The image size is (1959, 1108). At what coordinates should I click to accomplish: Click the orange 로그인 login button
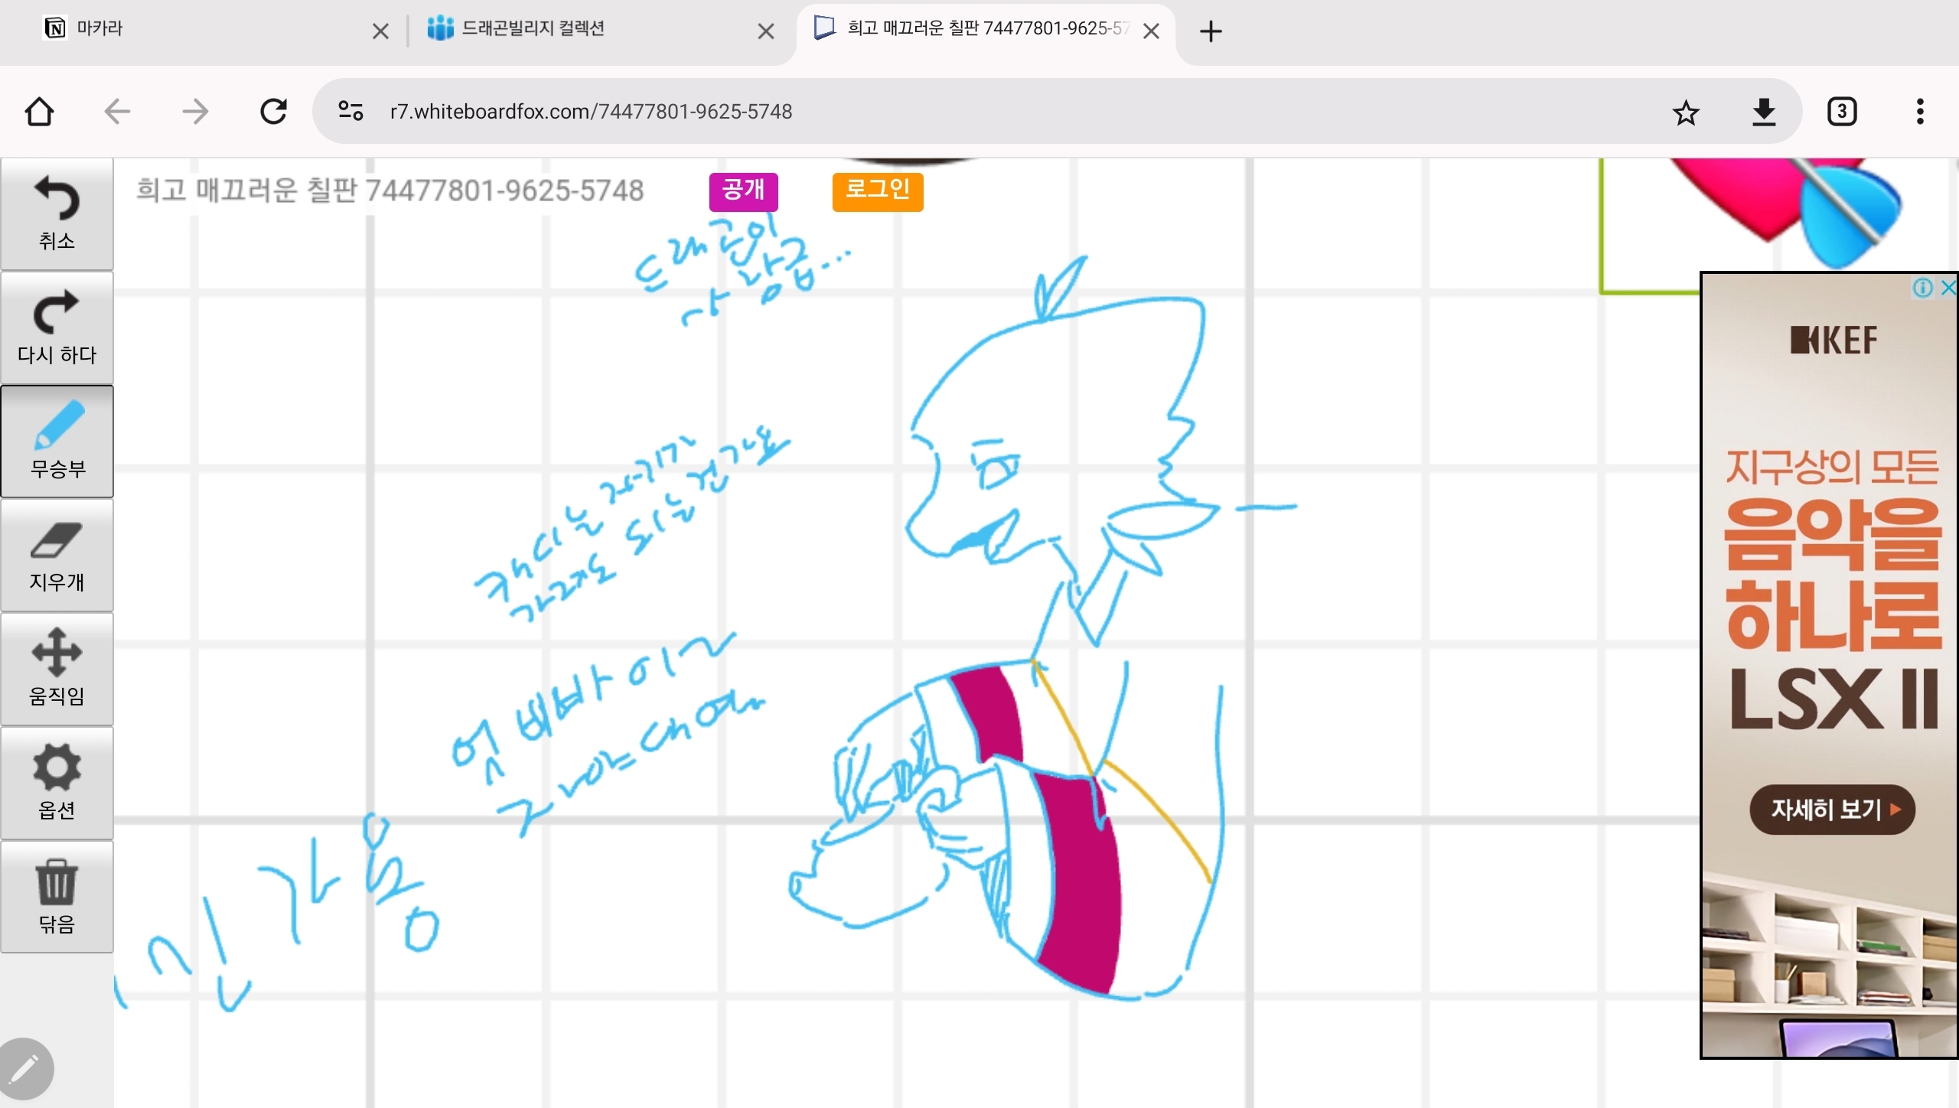tap(878, 191)
